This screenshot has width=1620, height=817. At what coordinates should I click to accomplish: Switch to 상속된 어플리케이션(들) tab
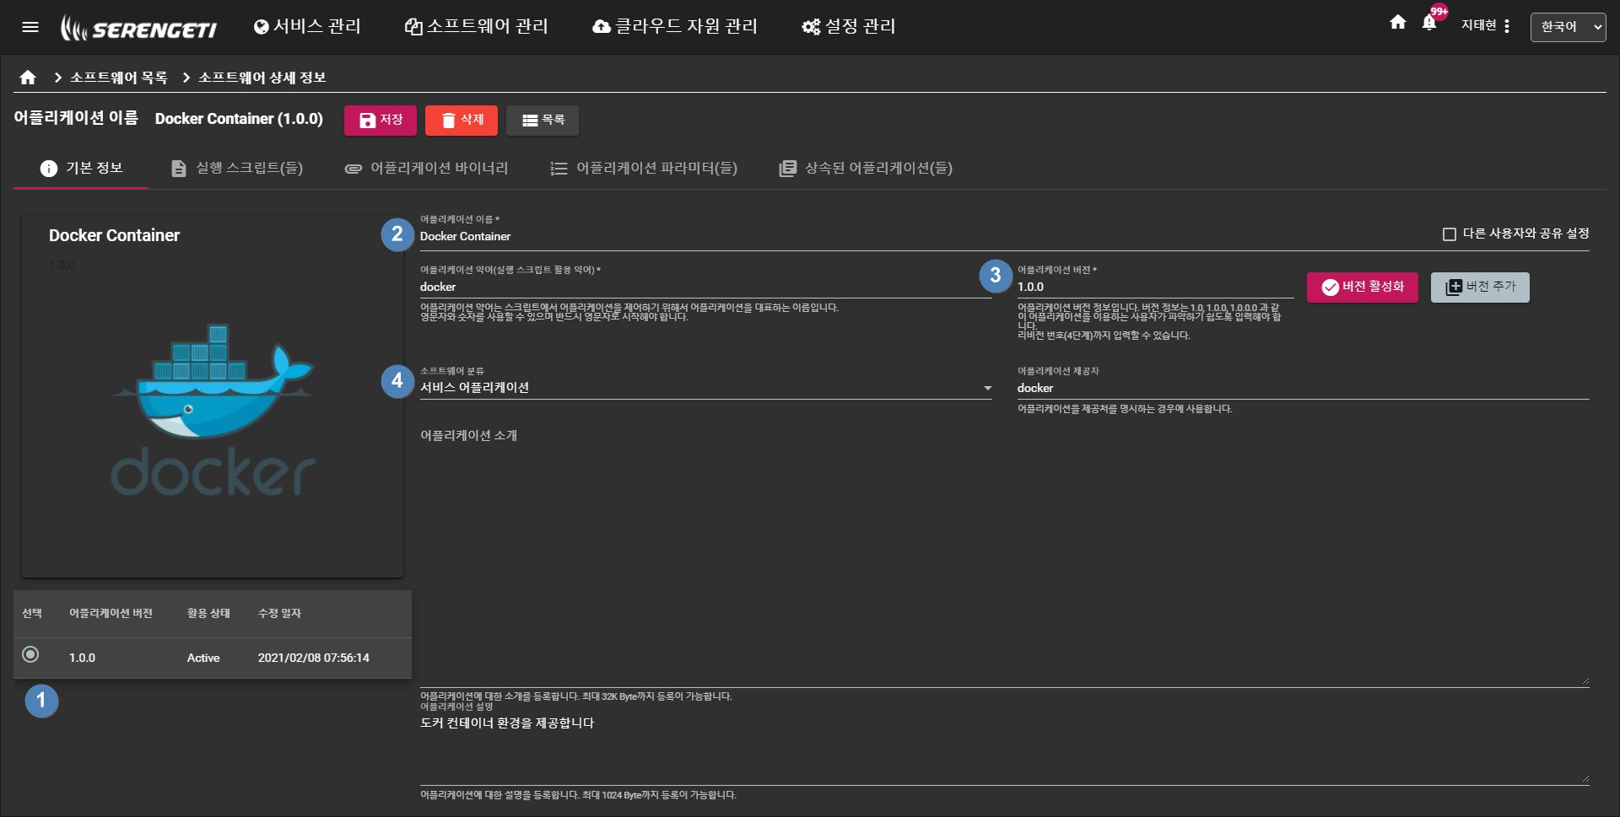[866, 168]
